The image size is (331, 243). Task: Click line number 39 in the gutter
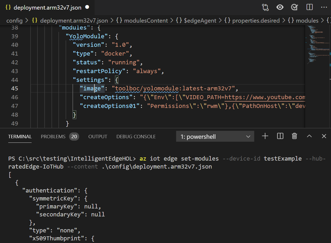[x=15, y=36]
